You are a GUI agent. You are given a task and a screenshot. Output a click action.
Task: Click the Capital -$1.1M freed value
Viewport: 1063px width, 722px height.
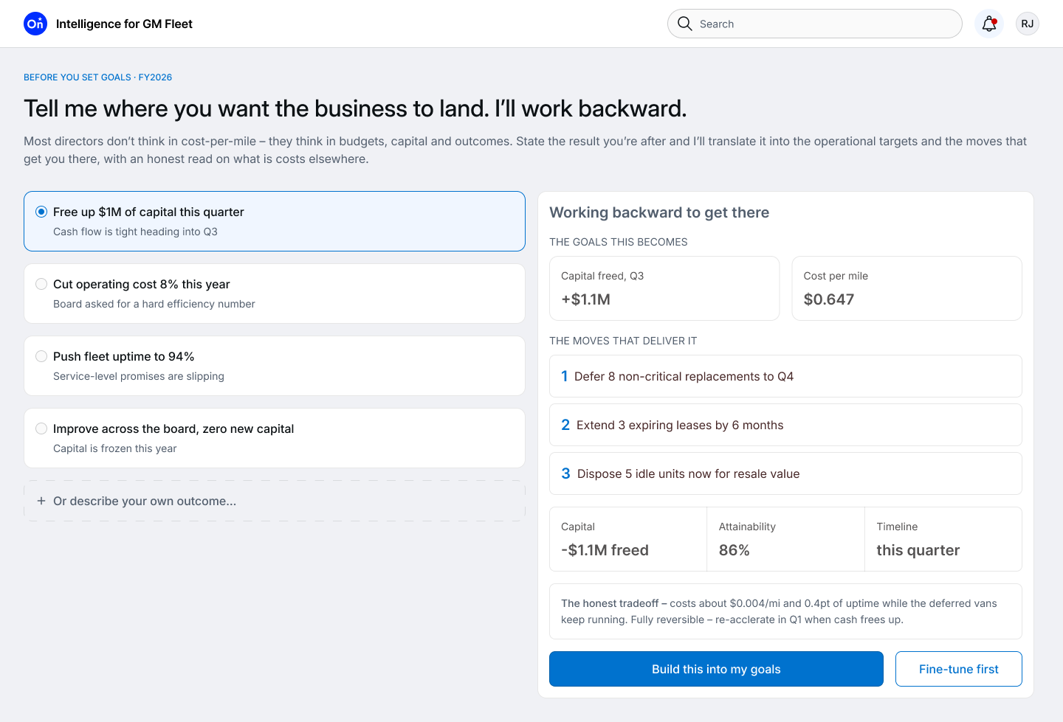point(605,550)
